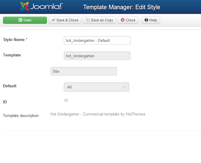This screenshot has height=163, width=201.
Task: Click the Joomla! wordmark text
Action: (x=46, y=7)
